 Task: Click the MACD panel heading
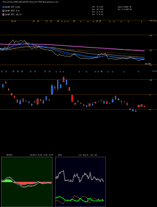click(x=9, y=155)
